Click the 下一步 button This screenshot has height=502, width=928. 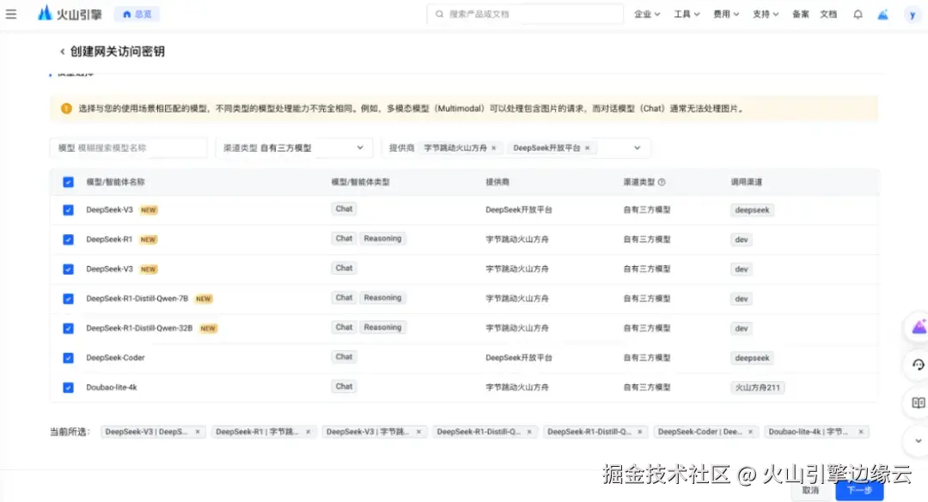click(x=859, y=490)
